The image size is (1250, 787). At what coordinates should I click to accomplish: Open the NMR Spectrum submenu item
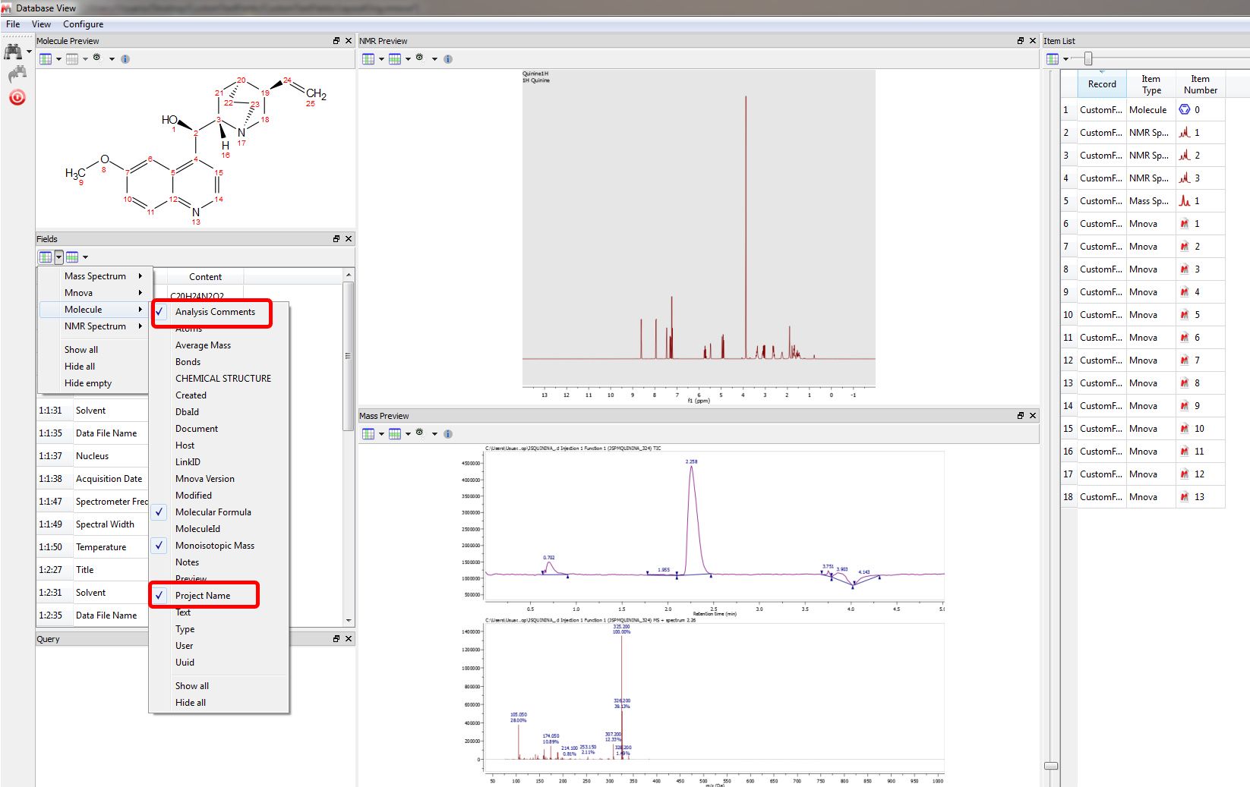pyautogui.click(x=93, y=326)
